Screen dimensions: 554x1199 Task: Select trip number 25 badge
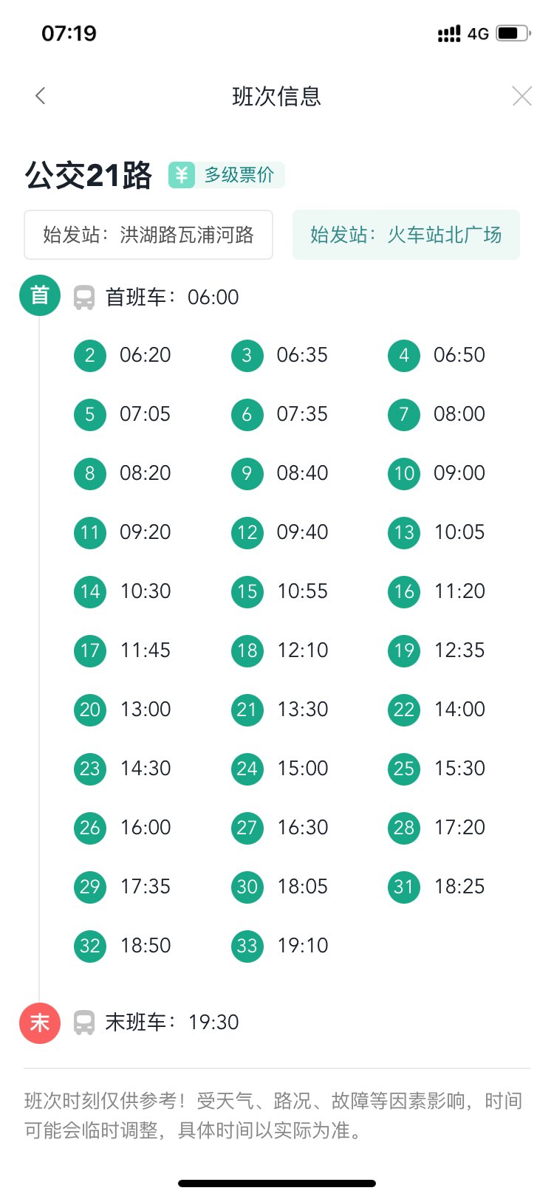click(404, 769)
